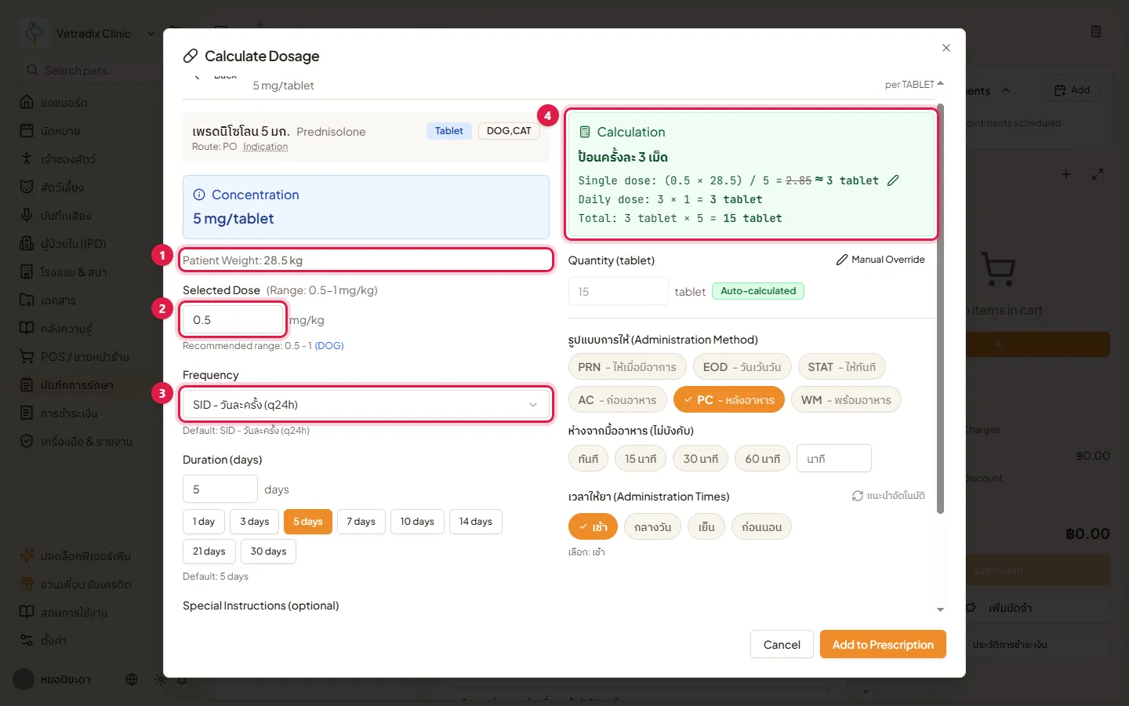Open สัตว์เลี้ยง in the background sidebar
Screen dimensions: 1129x706
pyautogui.click(x=63, y=187)
